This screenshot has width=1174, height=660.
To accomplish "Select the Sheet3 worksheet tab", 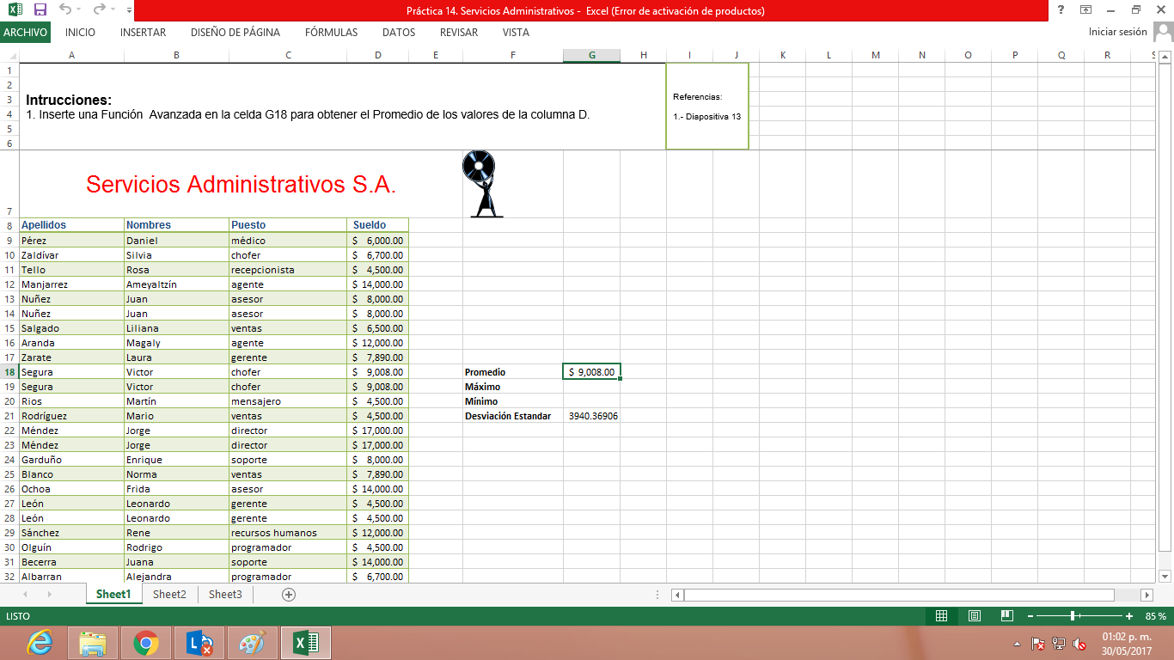I will (225, 594).
